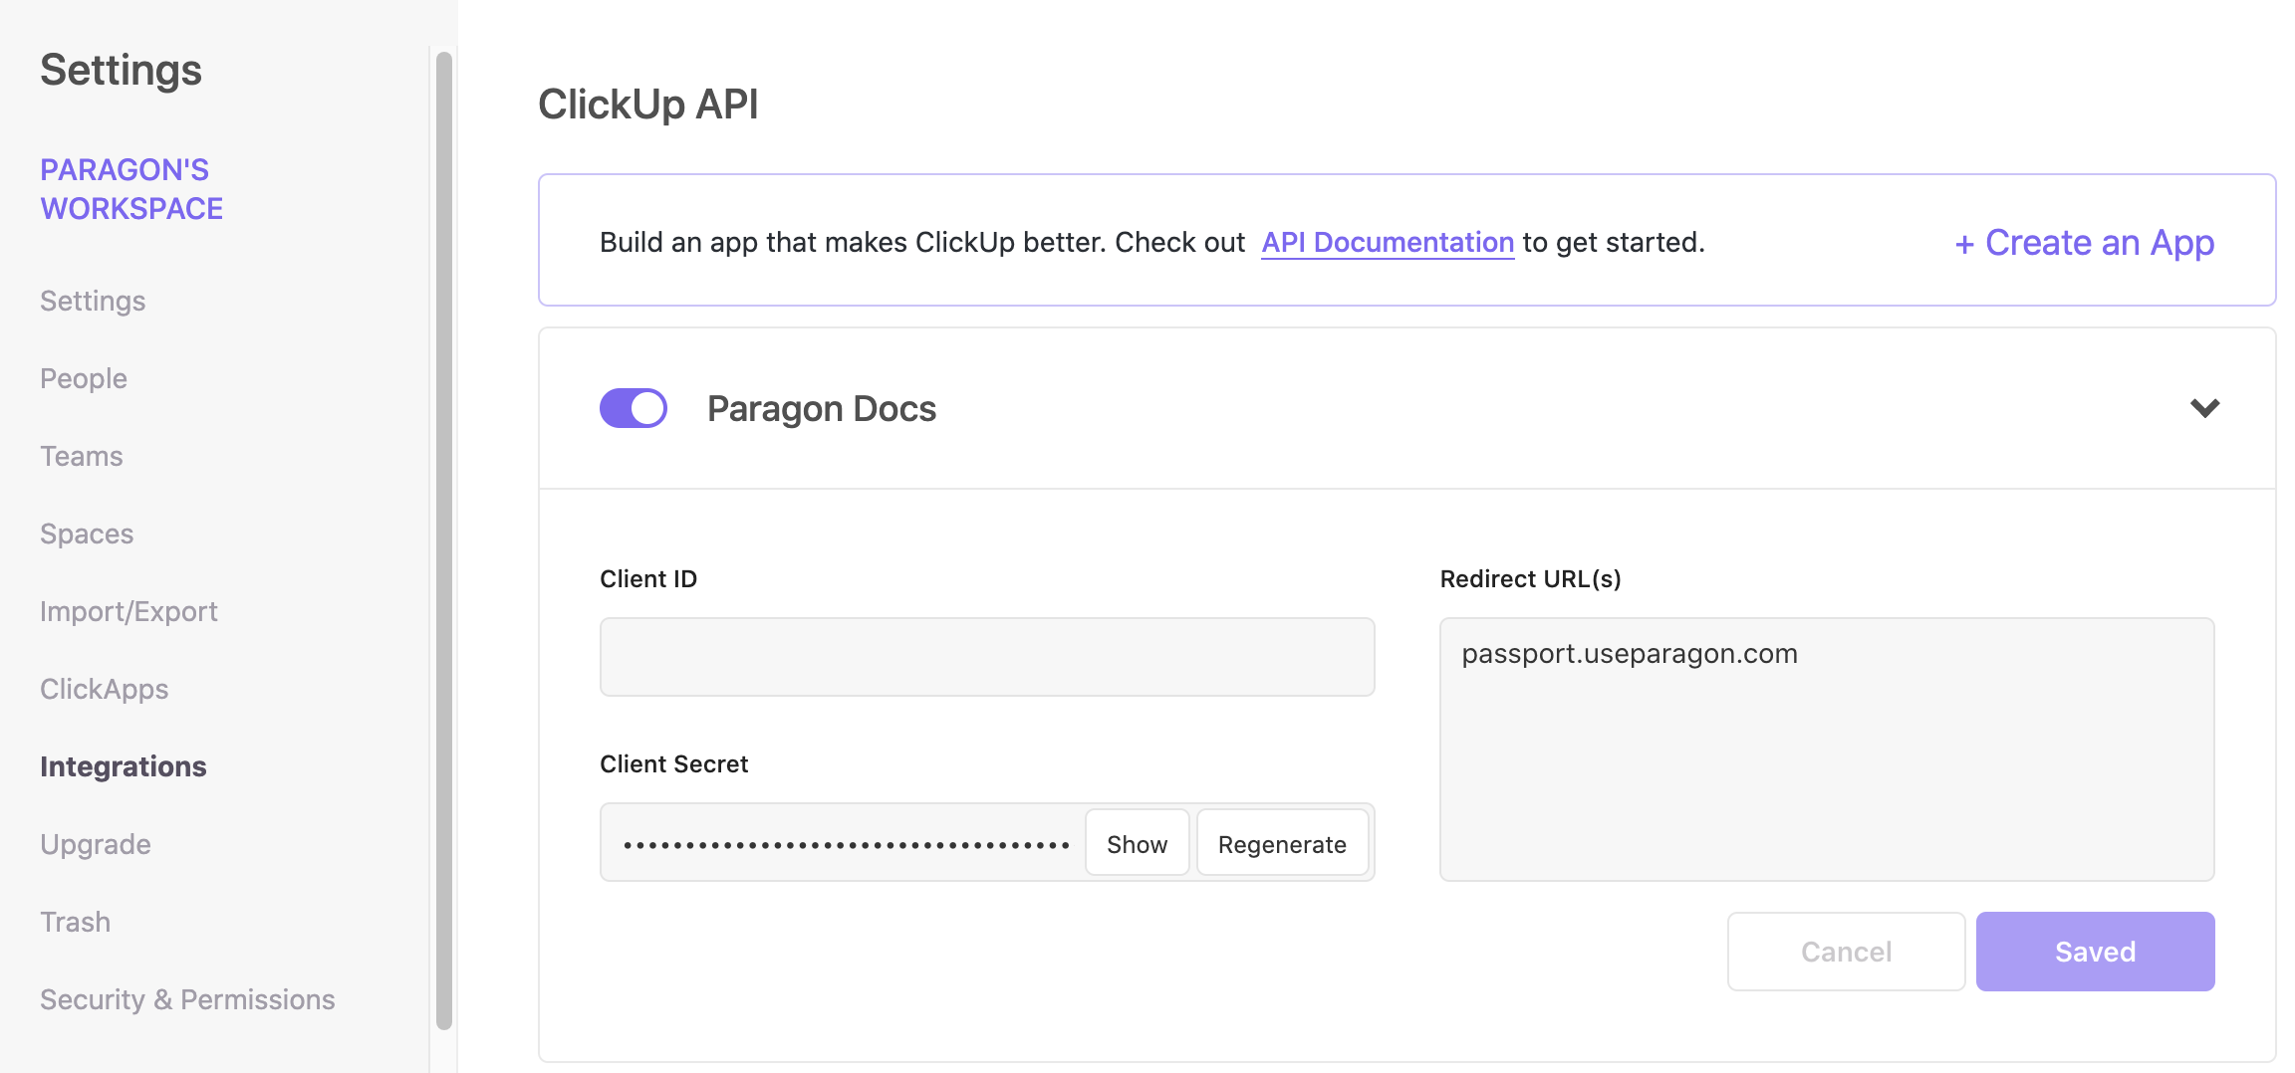Select the Integrations sidebar item
The height and width of the screenshot is (1073, 2295).
(x=124, y=766)
